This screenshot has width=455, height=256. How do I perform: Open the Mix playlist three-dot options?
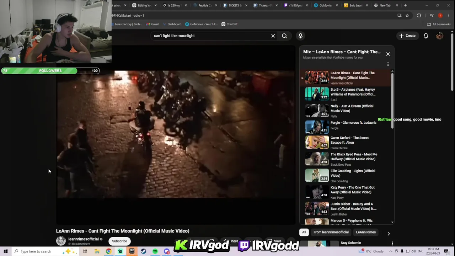[x=388, y=64]
